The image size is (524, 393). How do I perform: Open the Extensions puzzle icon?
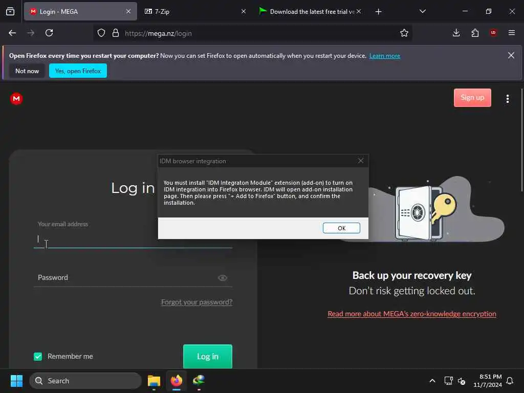(475, 33)
